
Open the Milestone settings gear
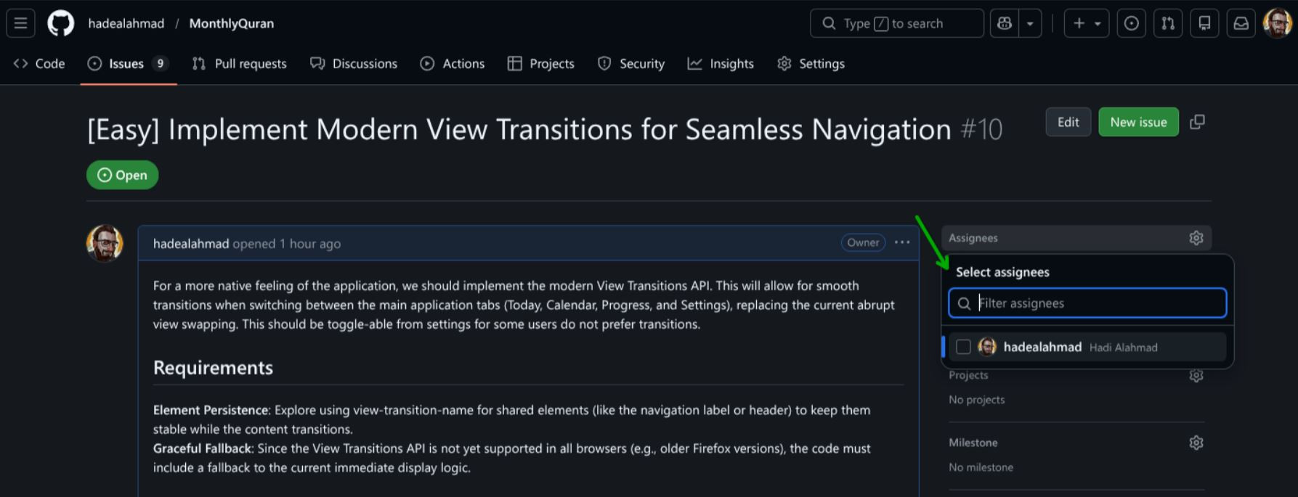tap(1196, 443)
